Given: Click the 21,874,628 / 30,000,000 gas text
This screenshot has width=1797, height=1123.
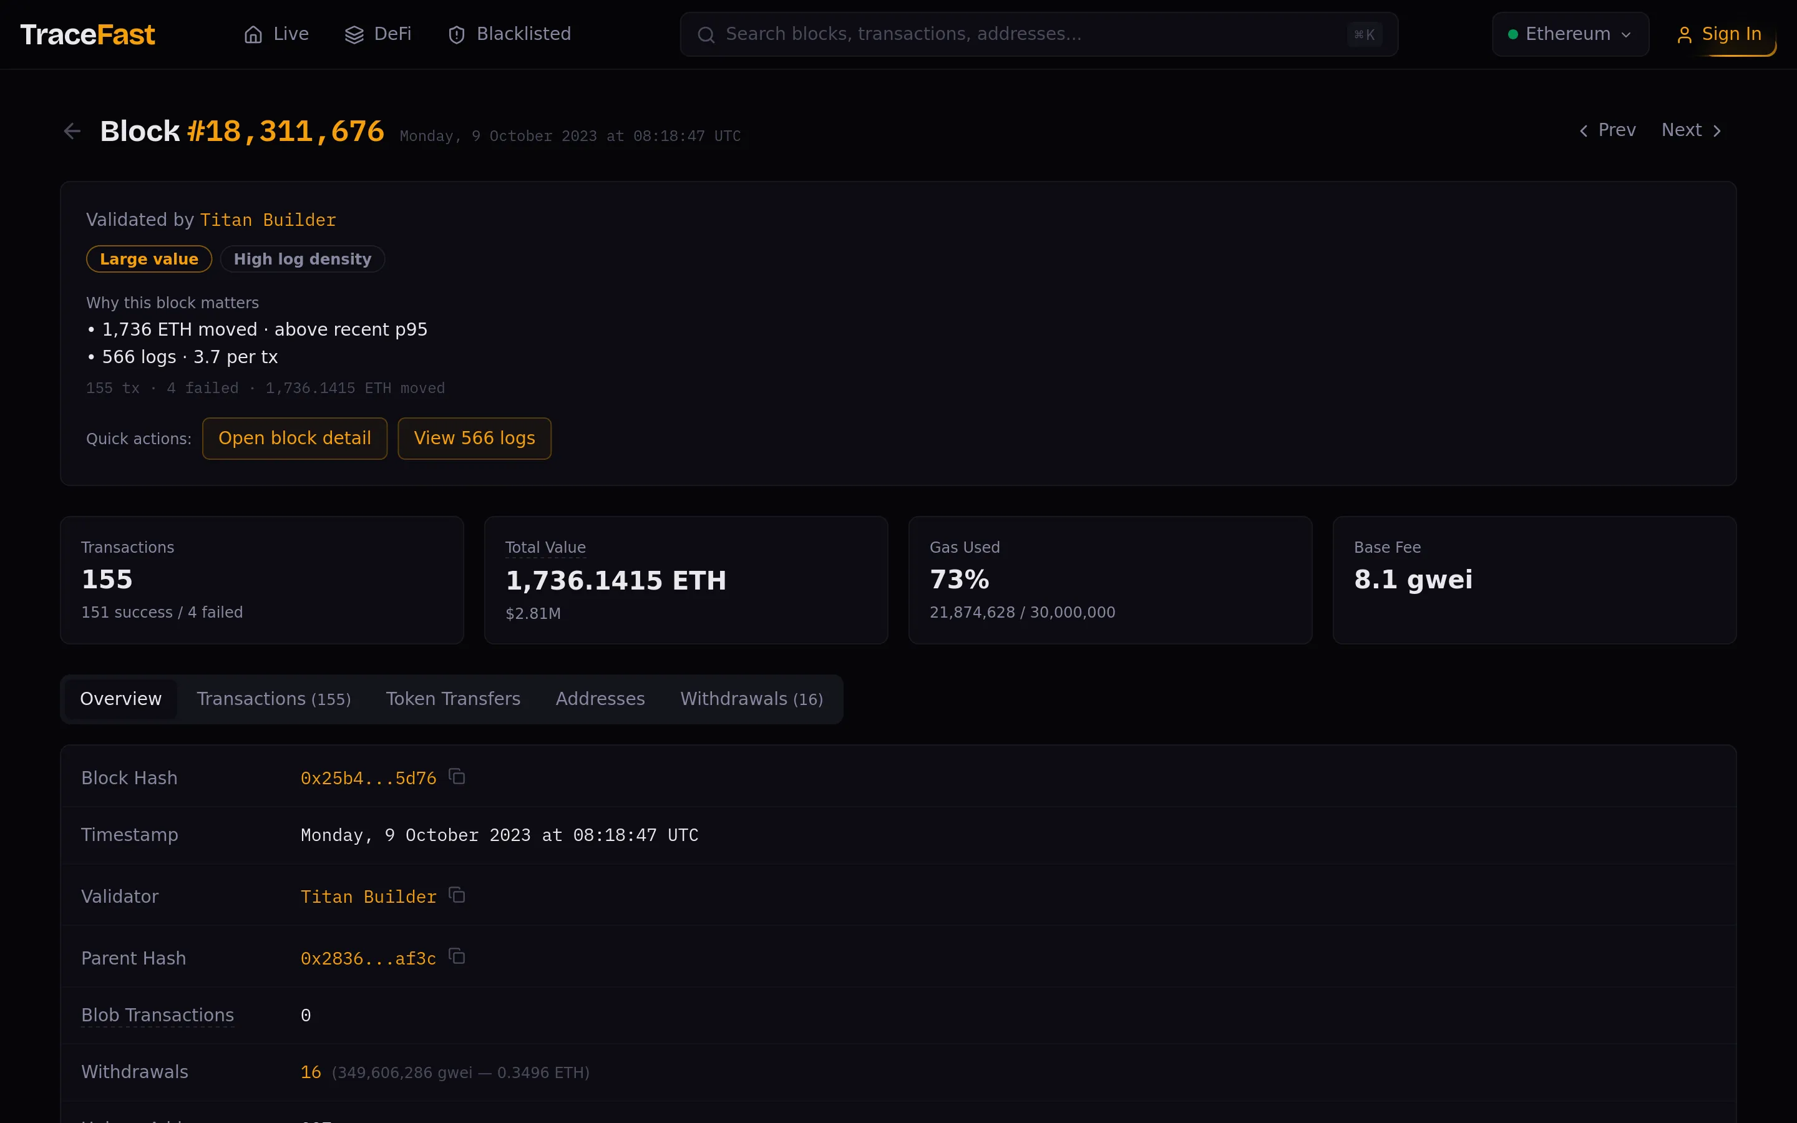Looking at the screenshot, I should click(1023, 612).
